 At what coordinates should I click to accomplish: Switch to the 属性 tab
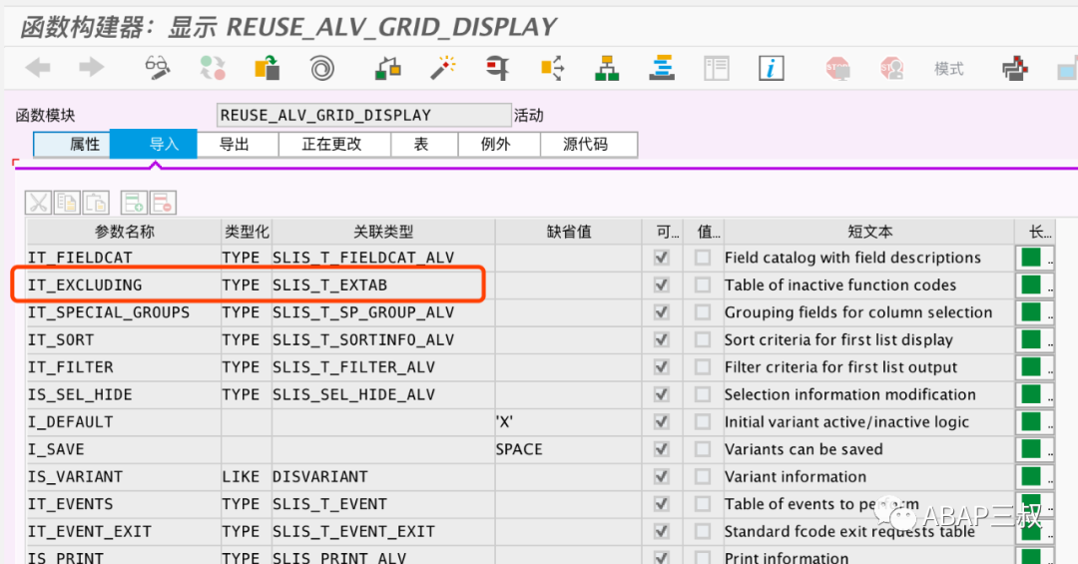coord(72,145)
